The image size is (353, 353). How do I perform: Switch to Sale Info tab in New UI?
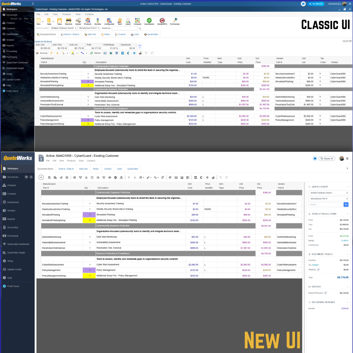(x=83, y=169)
